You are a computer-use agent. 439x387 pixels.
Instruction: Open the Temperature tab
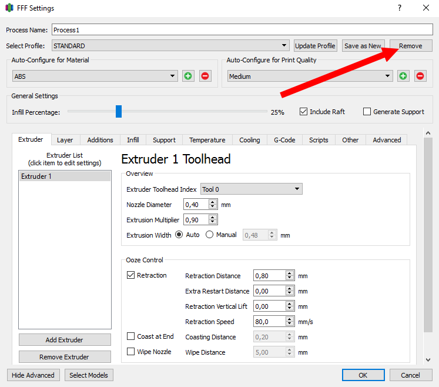point(207,140)
